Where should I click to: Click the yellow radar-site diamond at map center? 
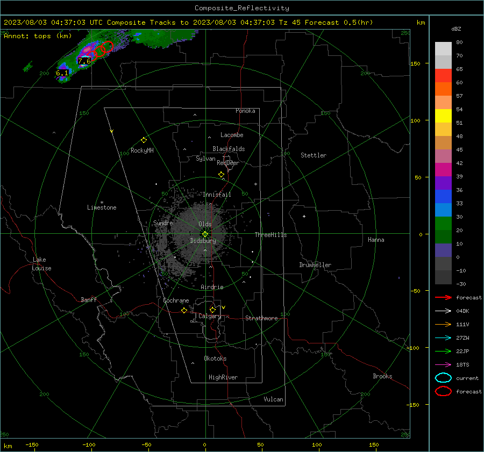[205, 234]
